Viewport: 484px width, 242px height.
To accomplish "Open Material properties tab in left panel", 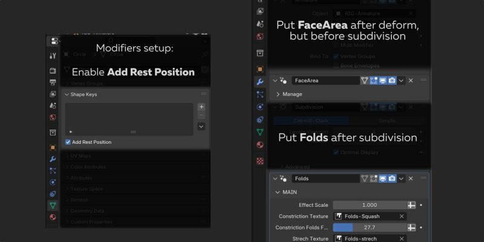I will (53, 217).
